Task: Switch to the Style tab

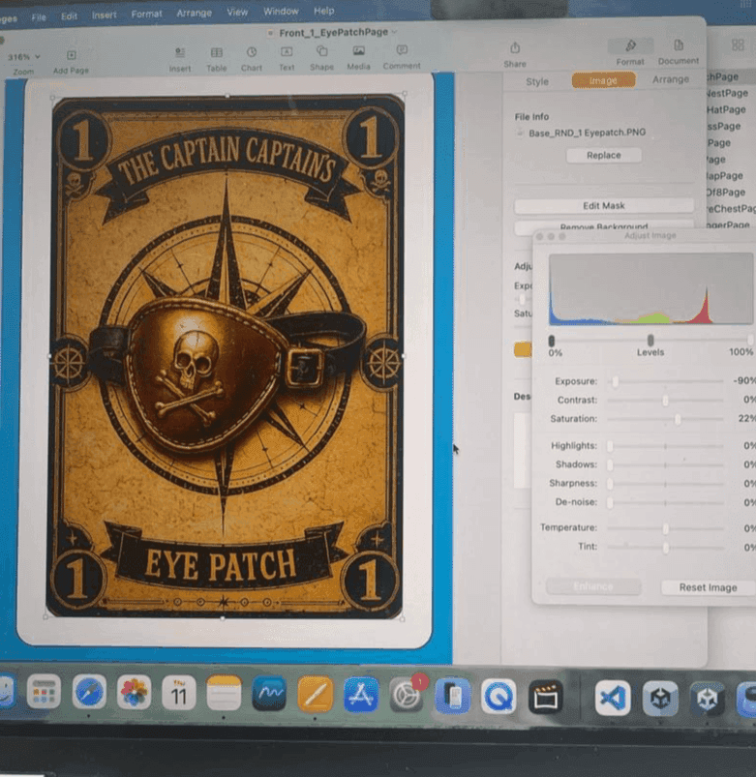Action: tap(537, 81)
